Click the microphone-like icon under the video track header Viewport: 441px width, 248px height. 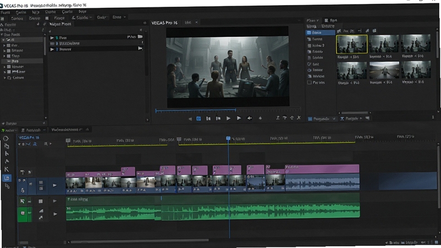(22, 190)
